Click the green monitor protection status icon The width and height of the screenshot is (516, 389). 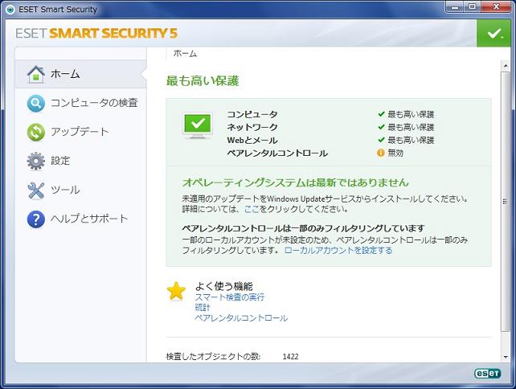pos(197,125)
